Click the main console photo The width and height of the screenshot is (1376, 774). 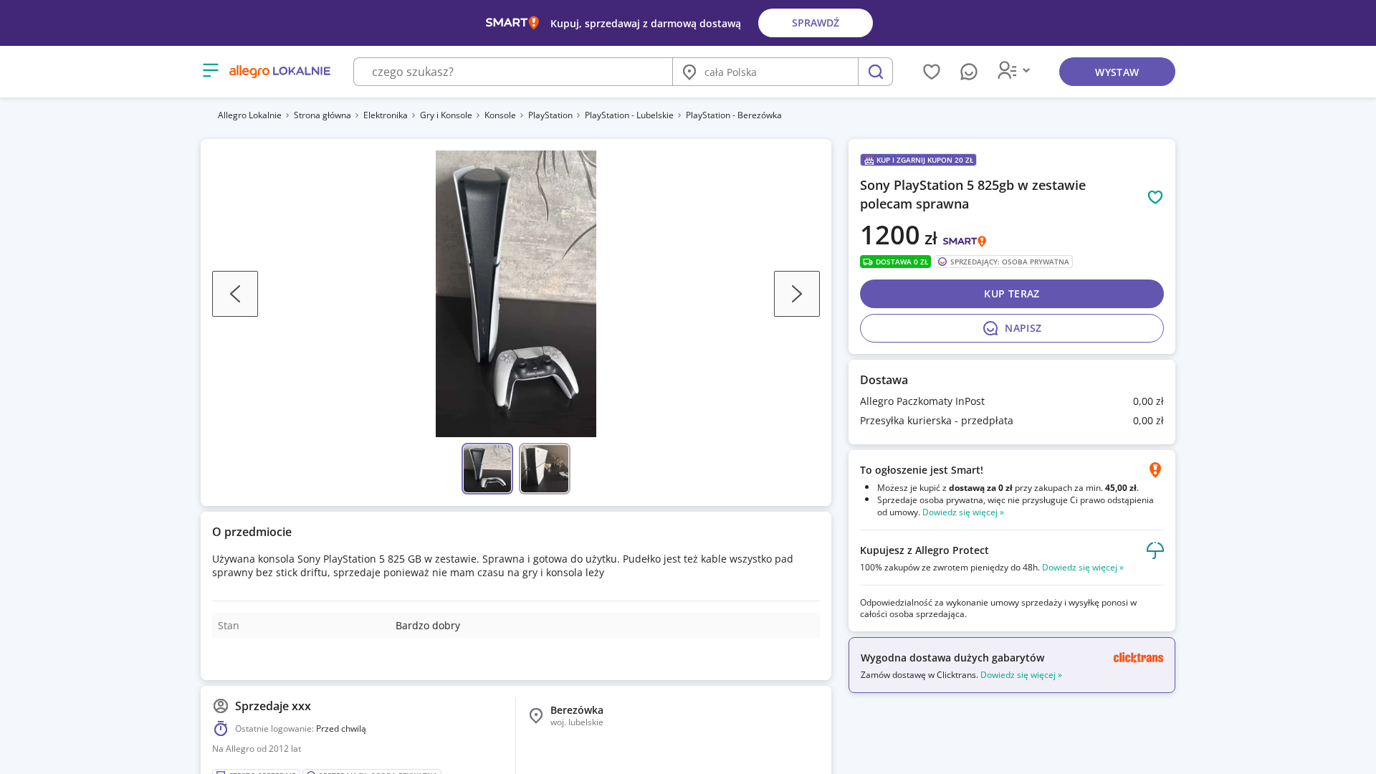pyautogui.click(x=516, y=294)
